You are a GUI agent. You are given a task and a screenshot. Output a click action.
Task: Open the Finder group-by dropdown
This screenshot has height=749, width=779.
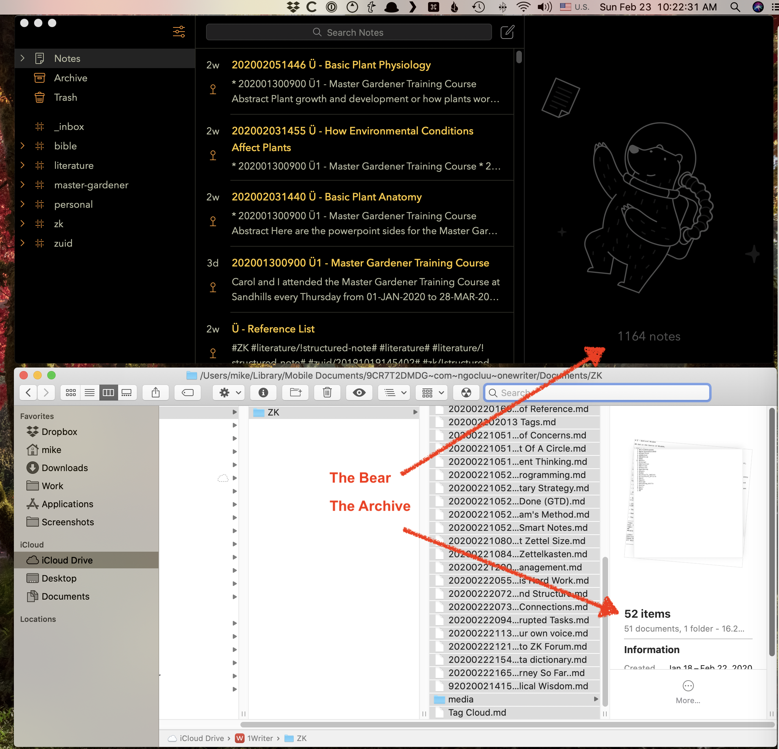[432, 393]
